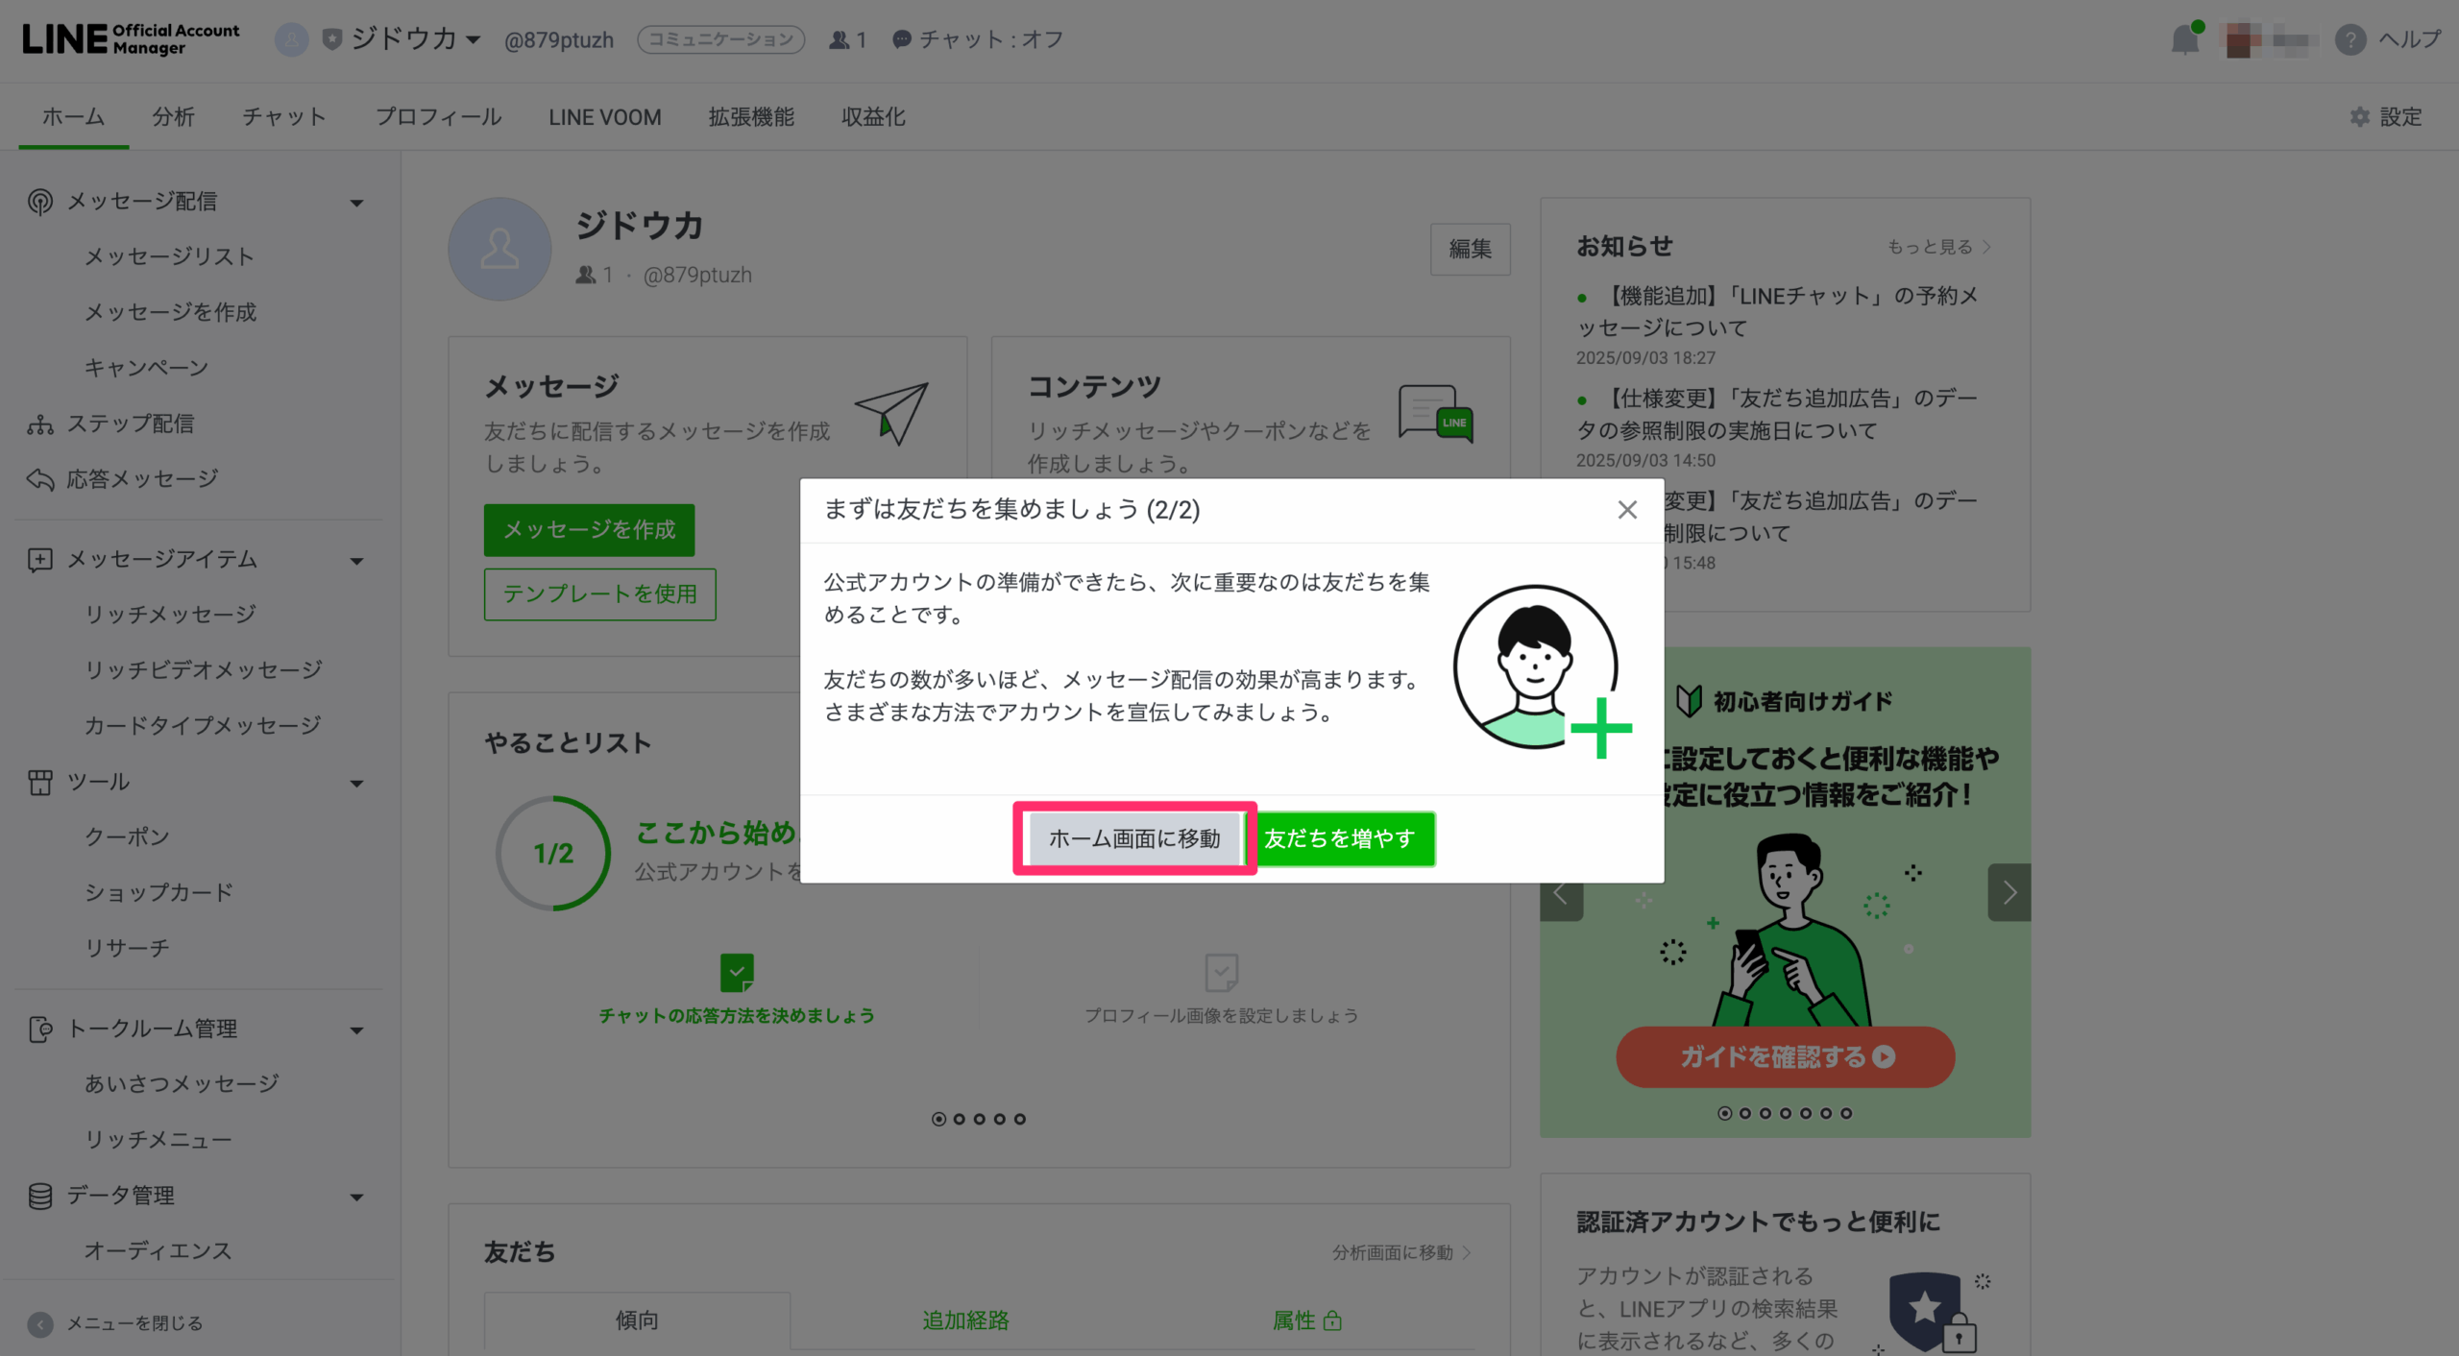
Task: Open the LINE VOOM tab
Action: click(605, 117)
